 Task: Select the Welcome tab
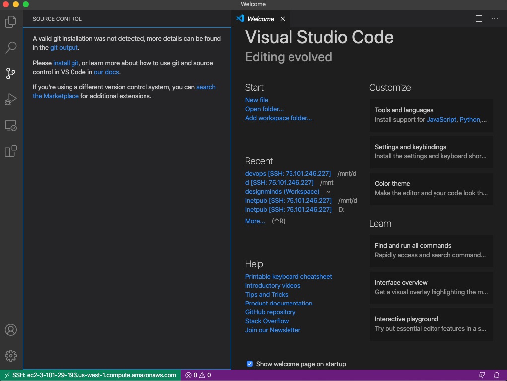[x=260, y=19]
